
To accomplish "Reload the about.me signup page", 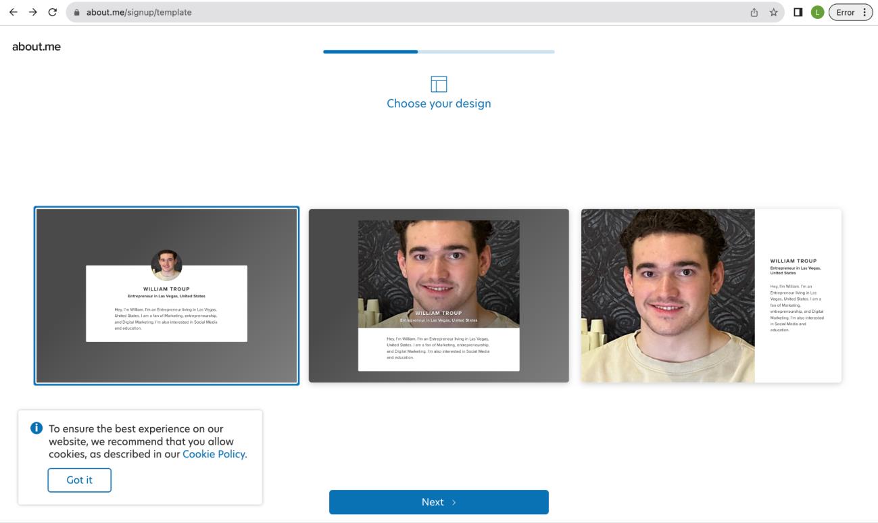I will pos(52,12).
